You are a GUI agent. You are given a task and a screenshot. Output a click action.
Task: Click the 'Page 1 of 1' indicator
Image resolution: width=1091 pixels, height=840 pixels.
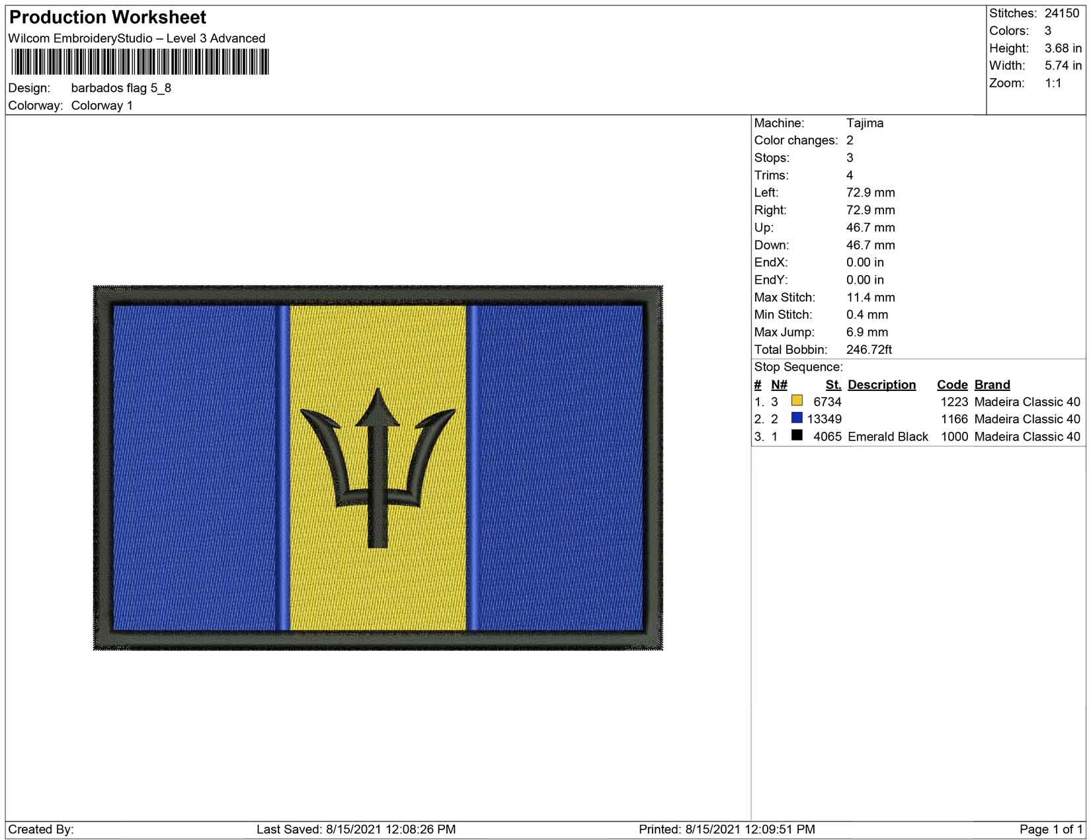(1051, 829)
